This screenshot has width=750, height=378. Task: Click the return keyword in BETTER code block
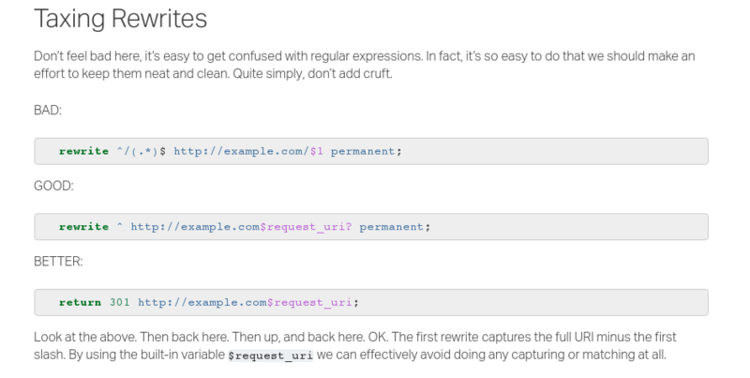[x=80, y=303]
